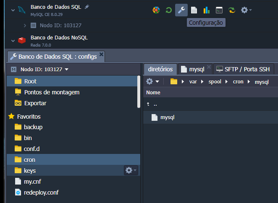Switch to the diretórios tab
The height and width of the screenshot is (203, 278).
[x=160, y=69]
